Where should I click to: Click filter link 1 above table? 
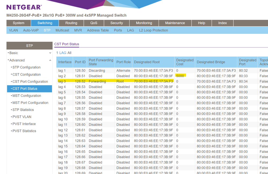(57, 53)
